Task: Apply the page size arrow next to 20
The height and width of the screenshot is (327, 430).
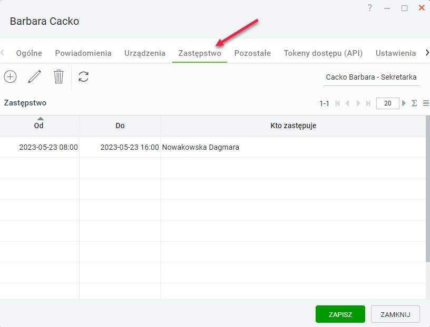Action: coord(404,103)
